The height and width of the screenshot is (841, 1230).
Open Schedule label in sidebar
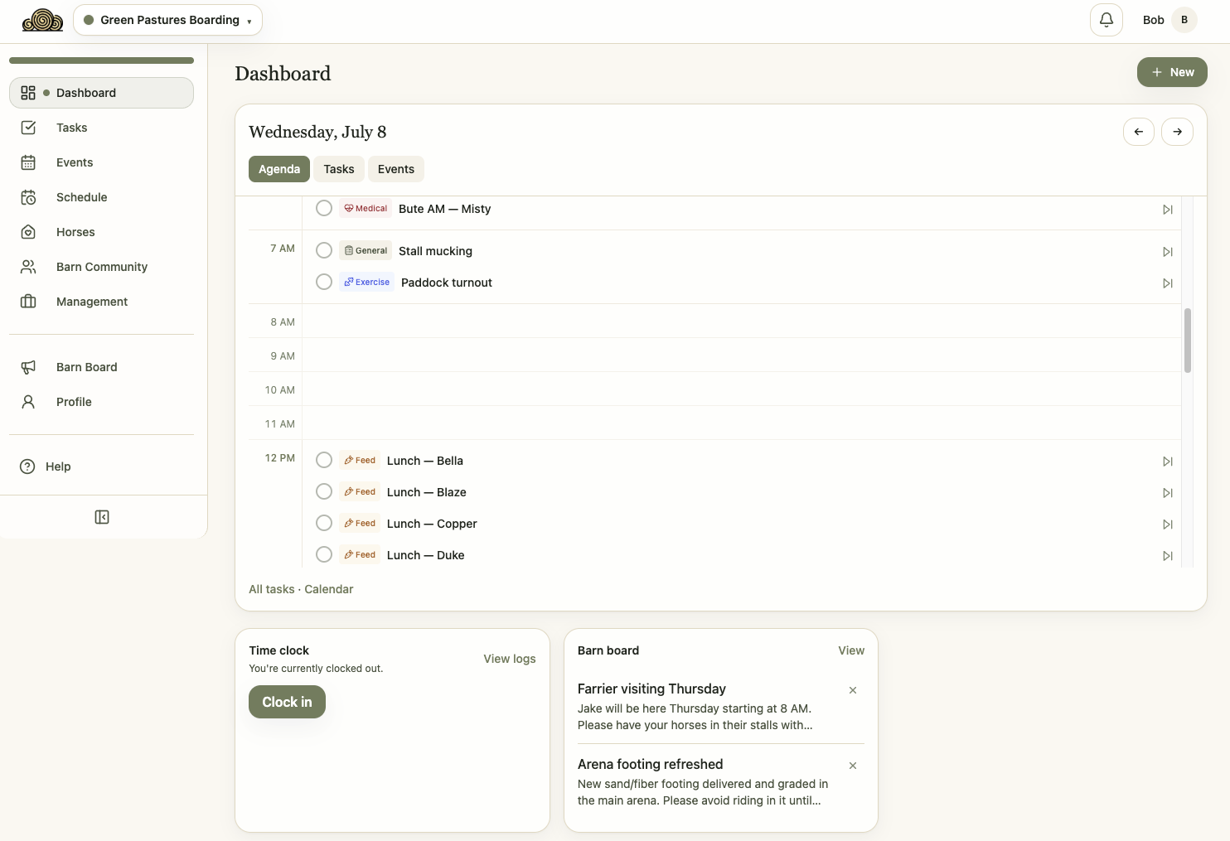tap(82, 197)
